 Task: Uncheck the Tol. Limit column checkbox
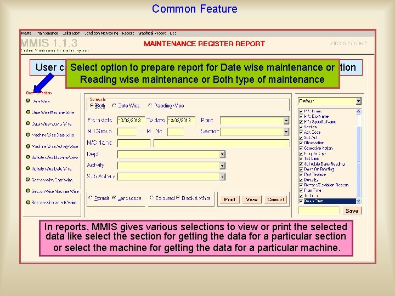pos(301,158)
